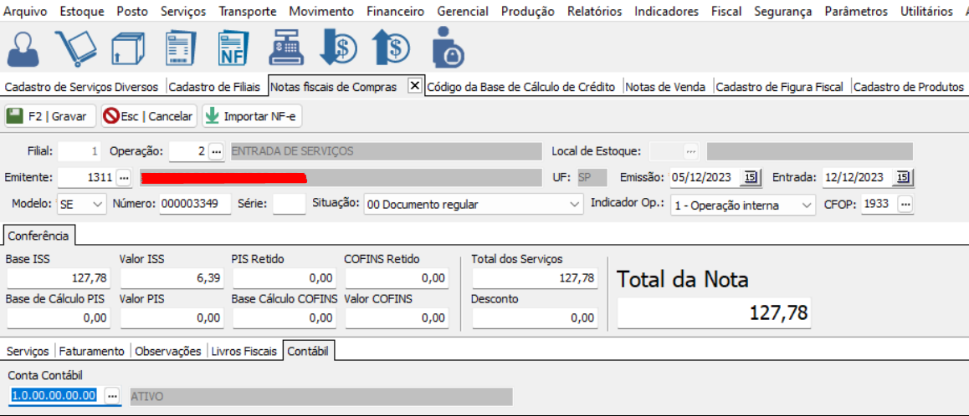Expand the Modelo dropdown

point(98,204)
